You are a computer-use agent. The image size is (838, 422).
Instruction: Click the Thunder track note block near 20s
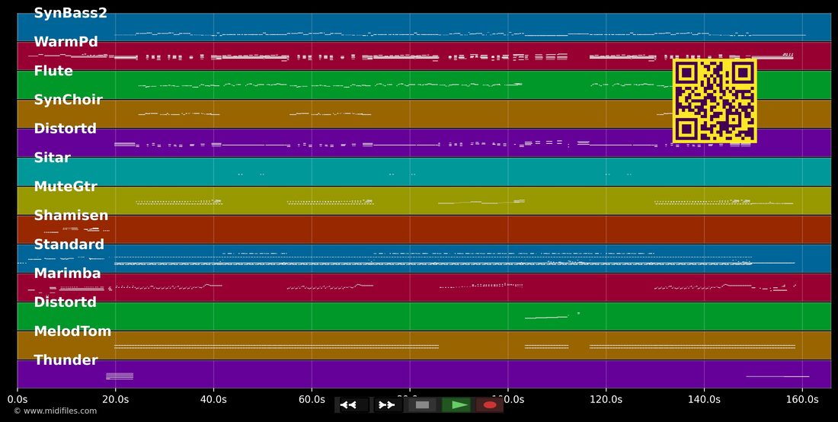pyautogui.click(x=120, y=376)
